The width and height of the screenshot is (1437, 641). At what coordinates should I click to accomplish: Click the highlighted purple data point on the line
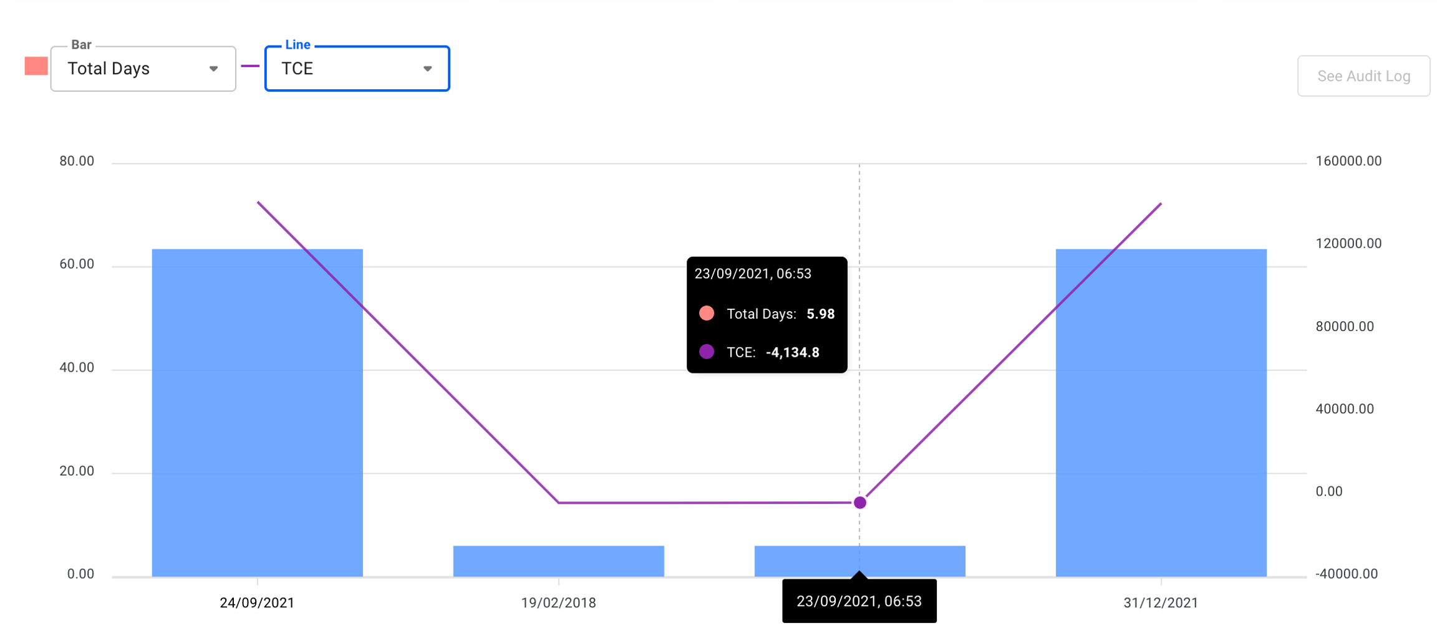(859, 503)
